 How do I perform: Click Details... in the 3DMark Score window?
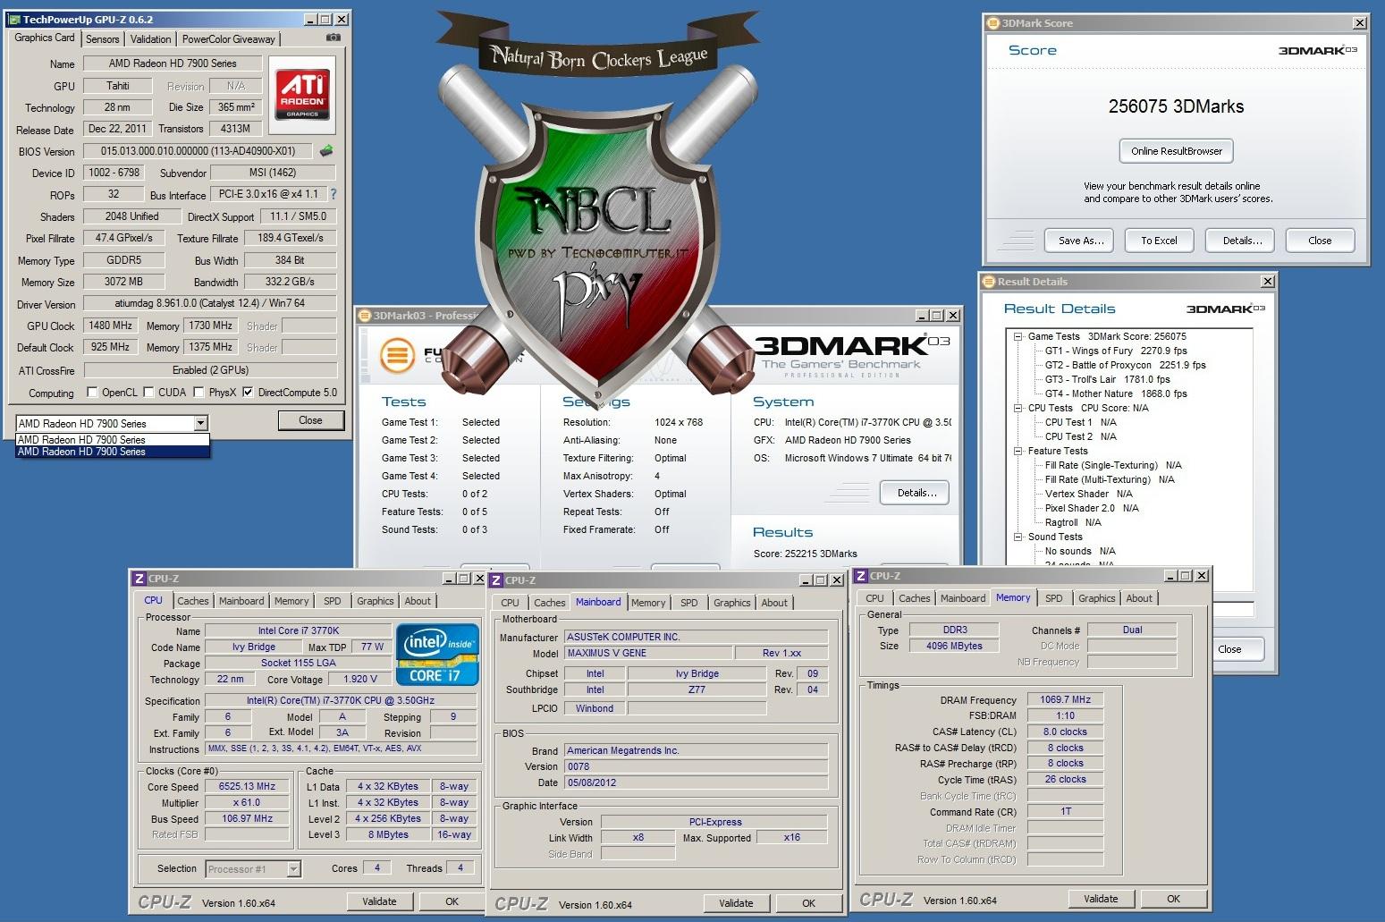(x=1242, y=241)
